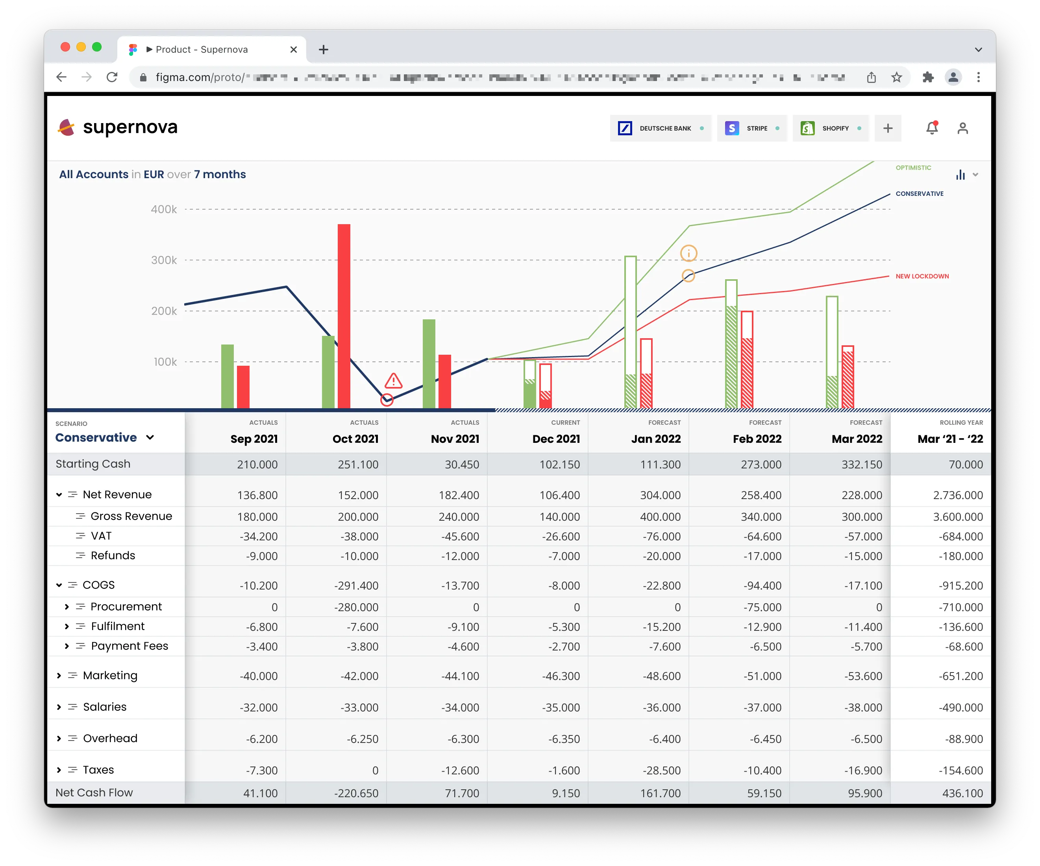Click the plus icon to add account
The image size is (1040, 866).
point(888,128)
